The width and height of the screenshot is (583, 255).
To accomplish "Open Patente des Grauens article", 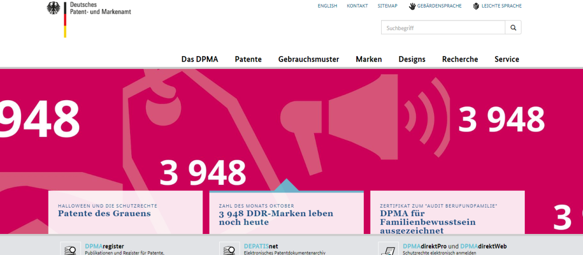I will coord(104,214).
